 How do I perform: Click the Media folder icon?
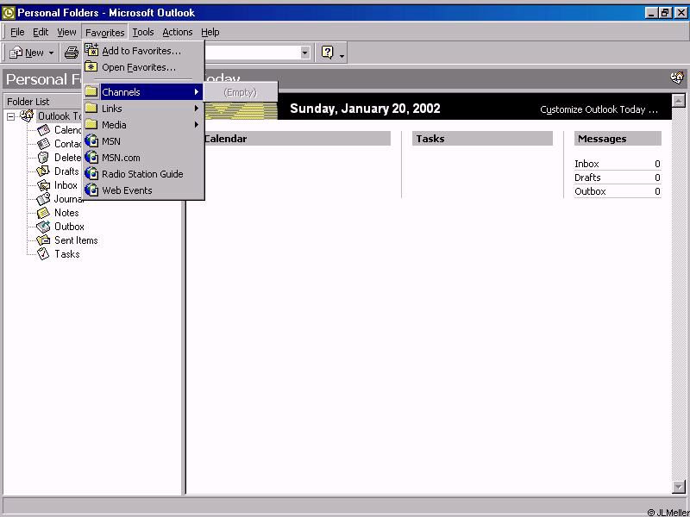coord(91,124)
